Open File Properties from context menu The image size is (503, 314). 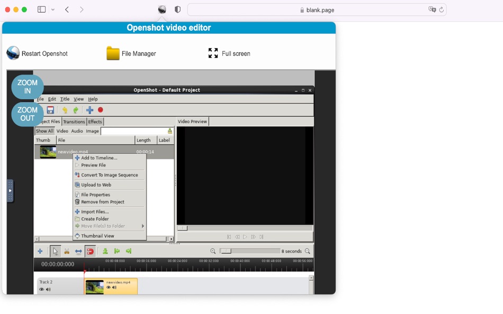[110, 195]
